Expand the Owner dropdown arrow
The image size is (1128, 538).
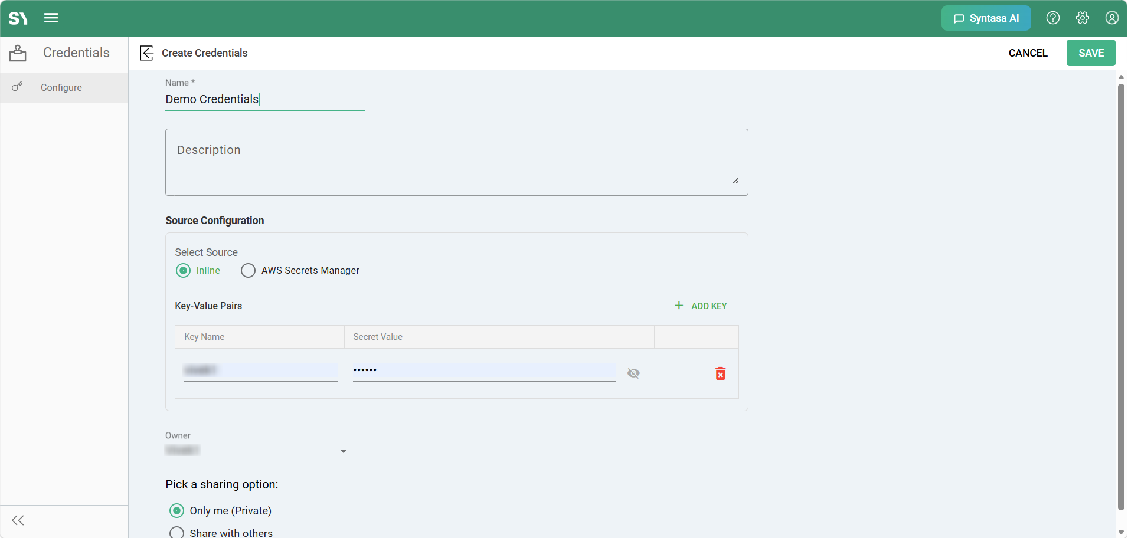[x=344, y=451]
